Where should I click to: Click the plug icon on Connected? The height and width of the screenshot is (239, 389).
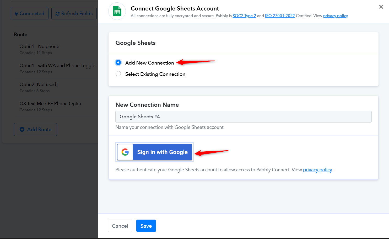click(x=17, y=14)
